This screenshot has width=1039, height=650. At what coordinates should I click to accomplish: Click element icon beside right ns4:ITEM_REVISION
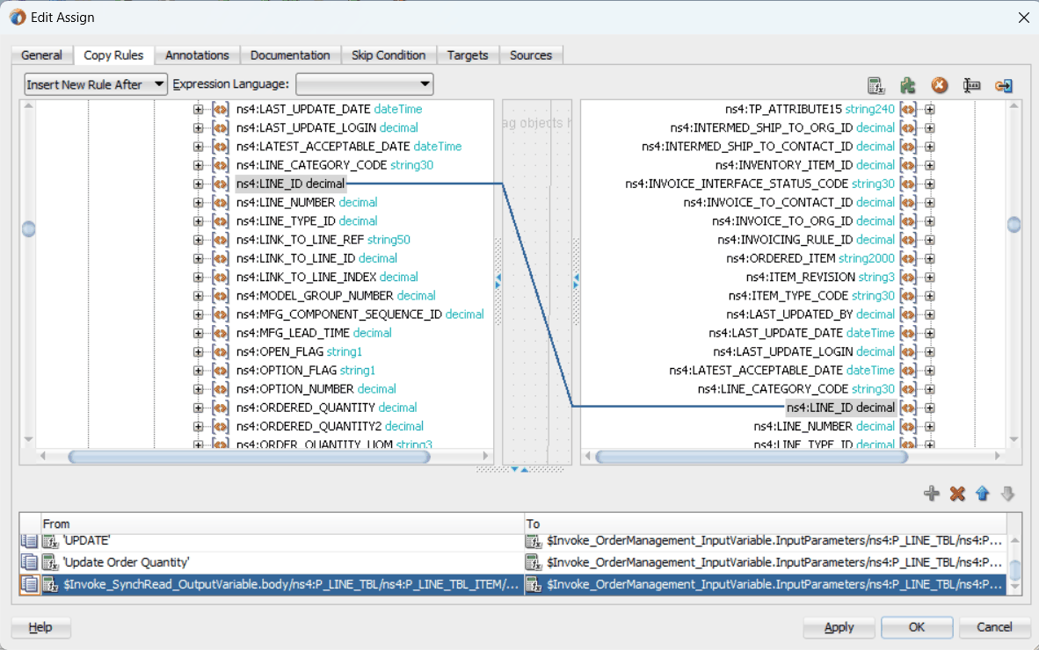(908, 277)
